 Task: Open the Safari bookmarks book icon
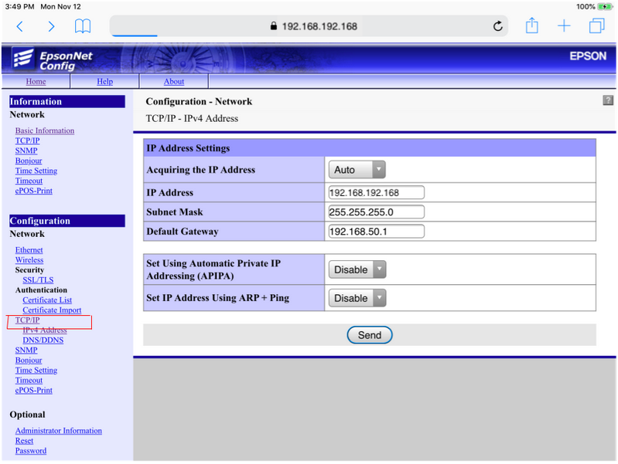[83, 26]
